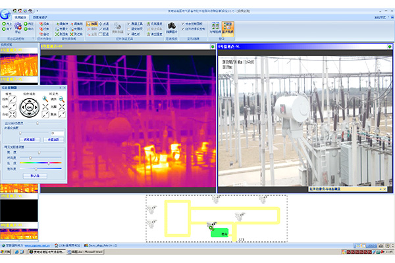Select the highlighted orange window layout icon
The image size is (395, 263).
pyautogui.click(x=229, y=25)
